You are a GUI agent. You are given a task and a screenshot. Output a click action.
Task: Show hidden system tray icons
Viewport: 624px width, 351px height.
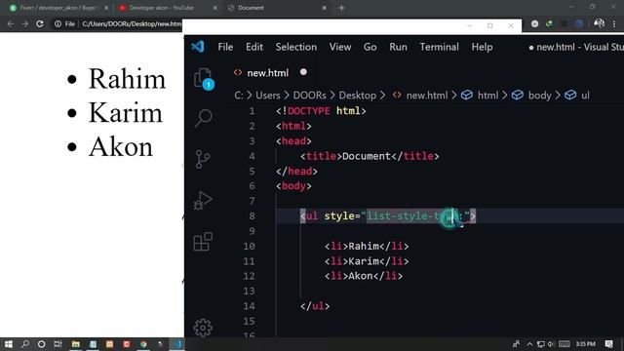point(529,344)
